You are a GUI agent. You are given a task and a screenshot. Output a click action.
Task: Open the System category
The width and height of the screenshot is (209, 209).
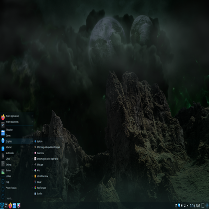19,170
